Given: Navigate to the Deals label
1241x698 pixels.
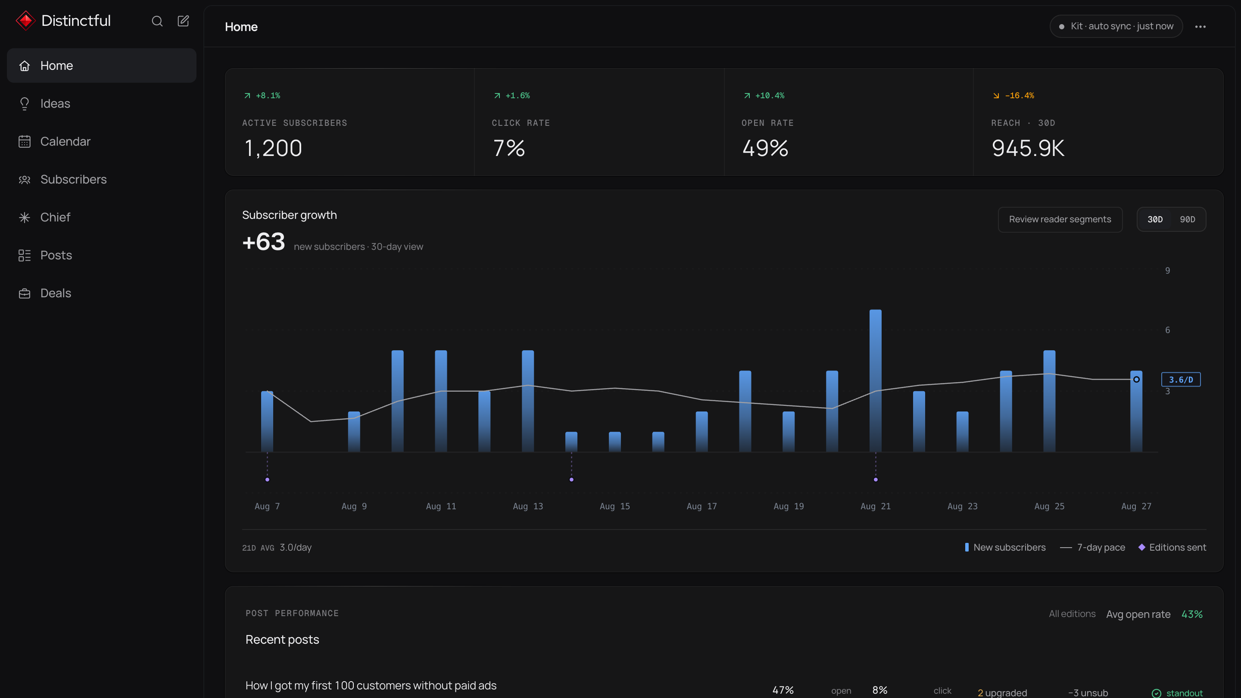Looking at the screenshot, I should (x=56, y=293).
